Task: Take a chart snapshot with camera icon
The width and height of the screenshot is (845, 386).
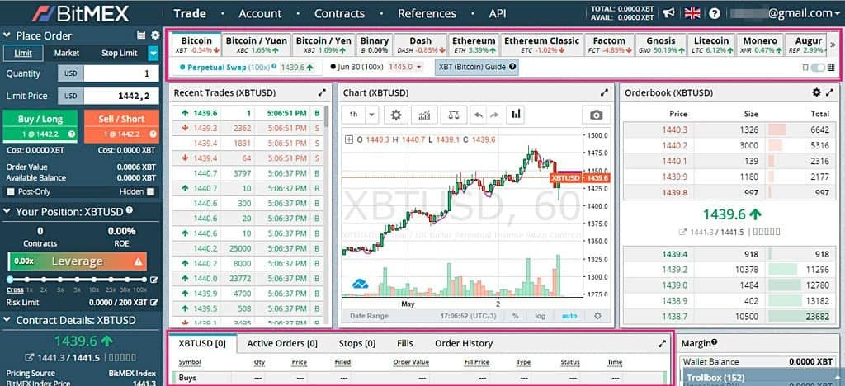Action: [x=596, y=115]
